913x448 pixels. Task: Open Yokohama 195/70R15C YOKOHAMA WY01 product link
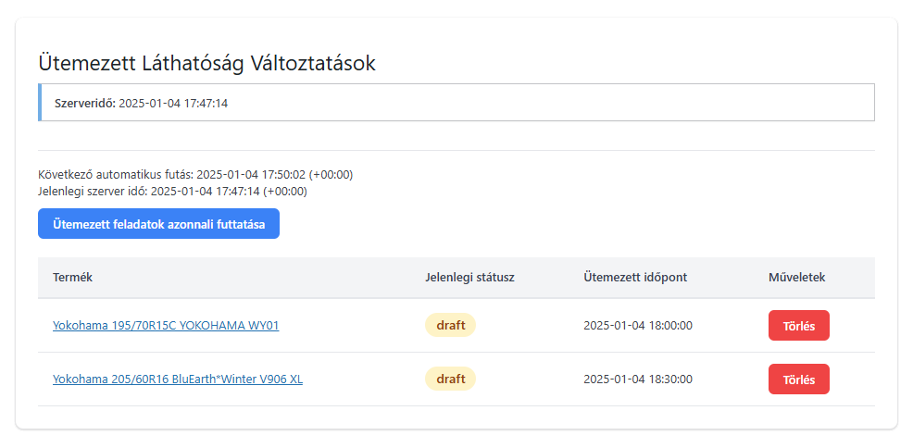[x=166, y=326]
